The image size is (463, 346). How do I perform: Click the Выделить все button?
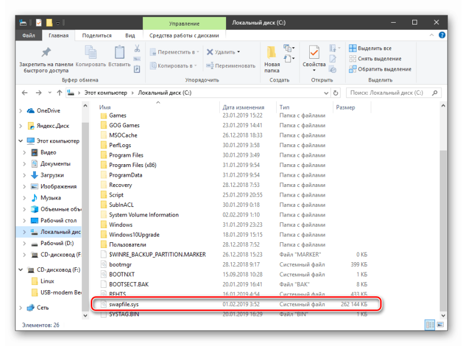(x=370, y=48)
